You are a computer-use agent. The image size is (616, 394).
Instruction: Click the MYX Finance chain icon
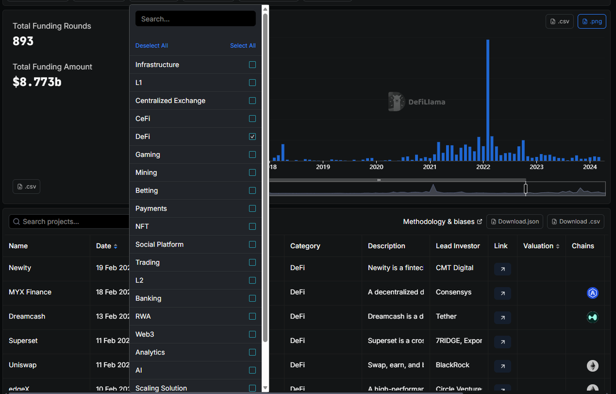pos(593,293)
